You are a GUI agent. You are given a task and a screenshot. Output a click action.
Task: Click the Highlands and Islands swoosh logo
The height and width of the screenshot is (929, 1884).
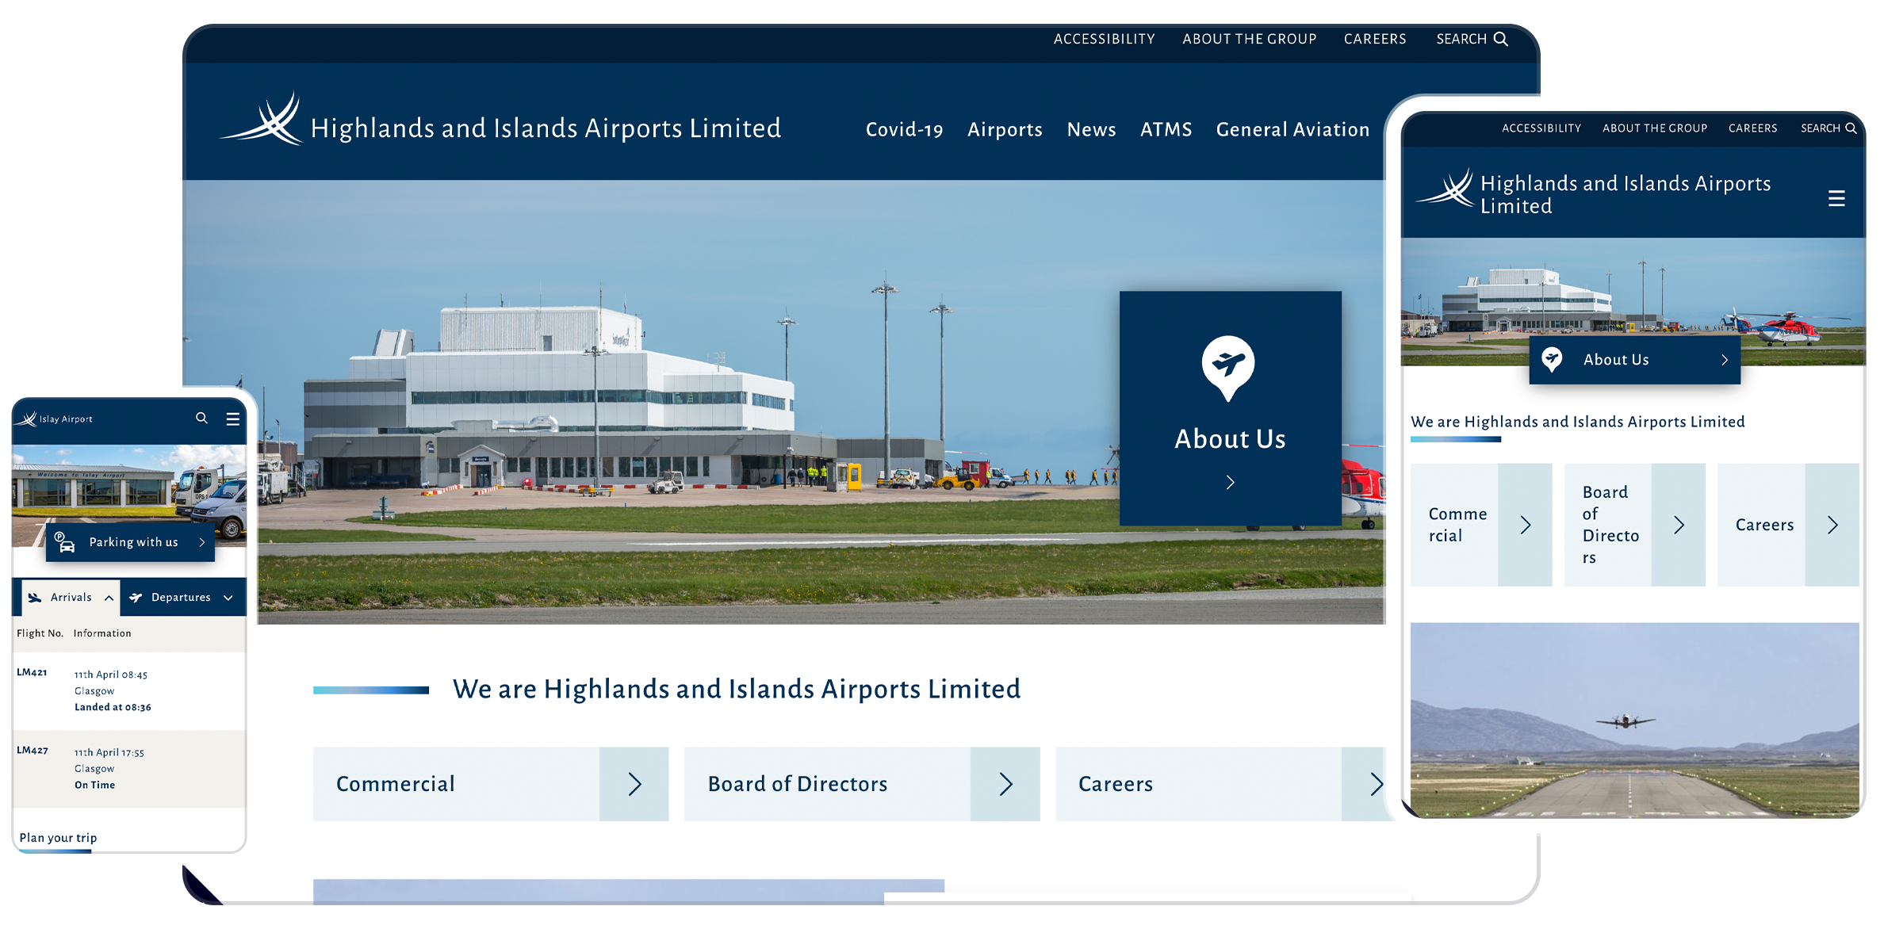(x=262, y=120)
